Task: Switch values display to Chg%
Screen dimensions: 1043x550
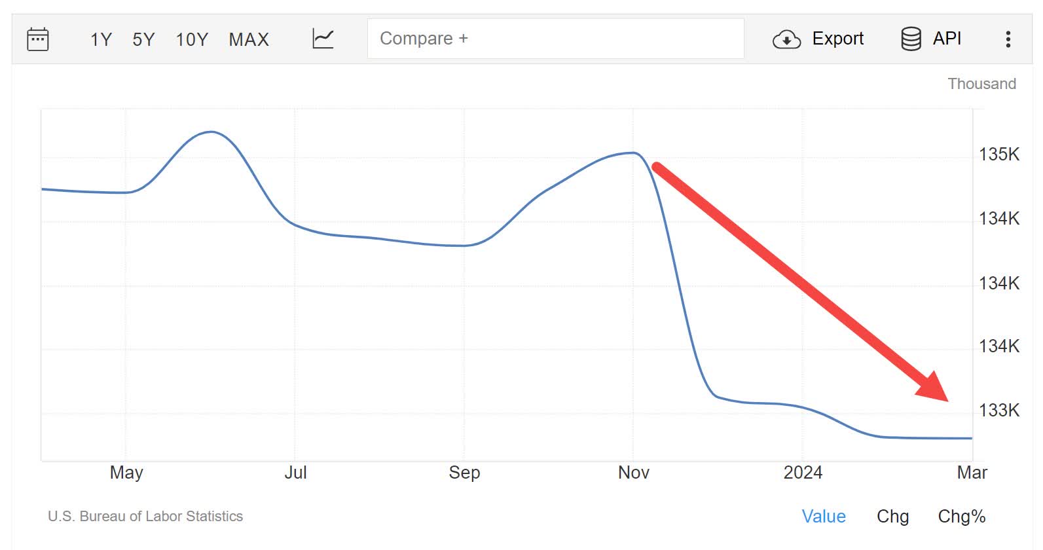Action: click(x=962, y=517)
